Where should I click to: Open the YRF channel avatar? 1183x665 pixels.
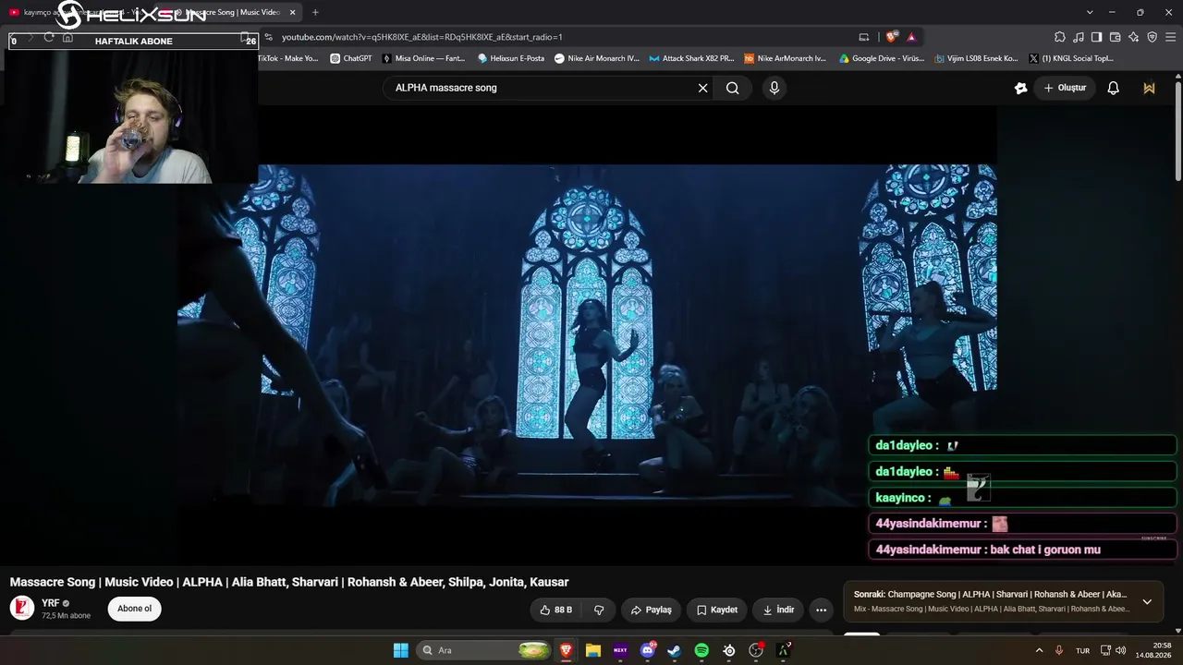pyautogui.click(x=22, y=609)
